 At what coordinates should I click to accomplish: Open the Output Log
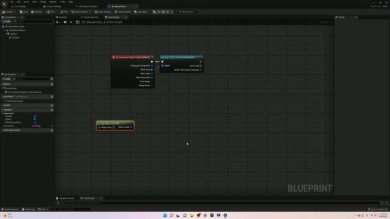[x=28, y=209]
